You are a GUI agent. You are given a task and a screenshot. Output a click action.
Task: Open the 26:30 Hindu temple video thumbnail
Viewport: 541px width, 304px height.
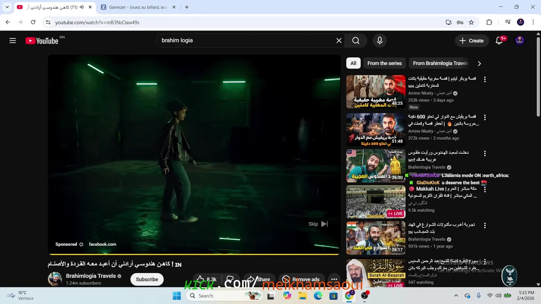pyautogui.click(x=376, y=166)
